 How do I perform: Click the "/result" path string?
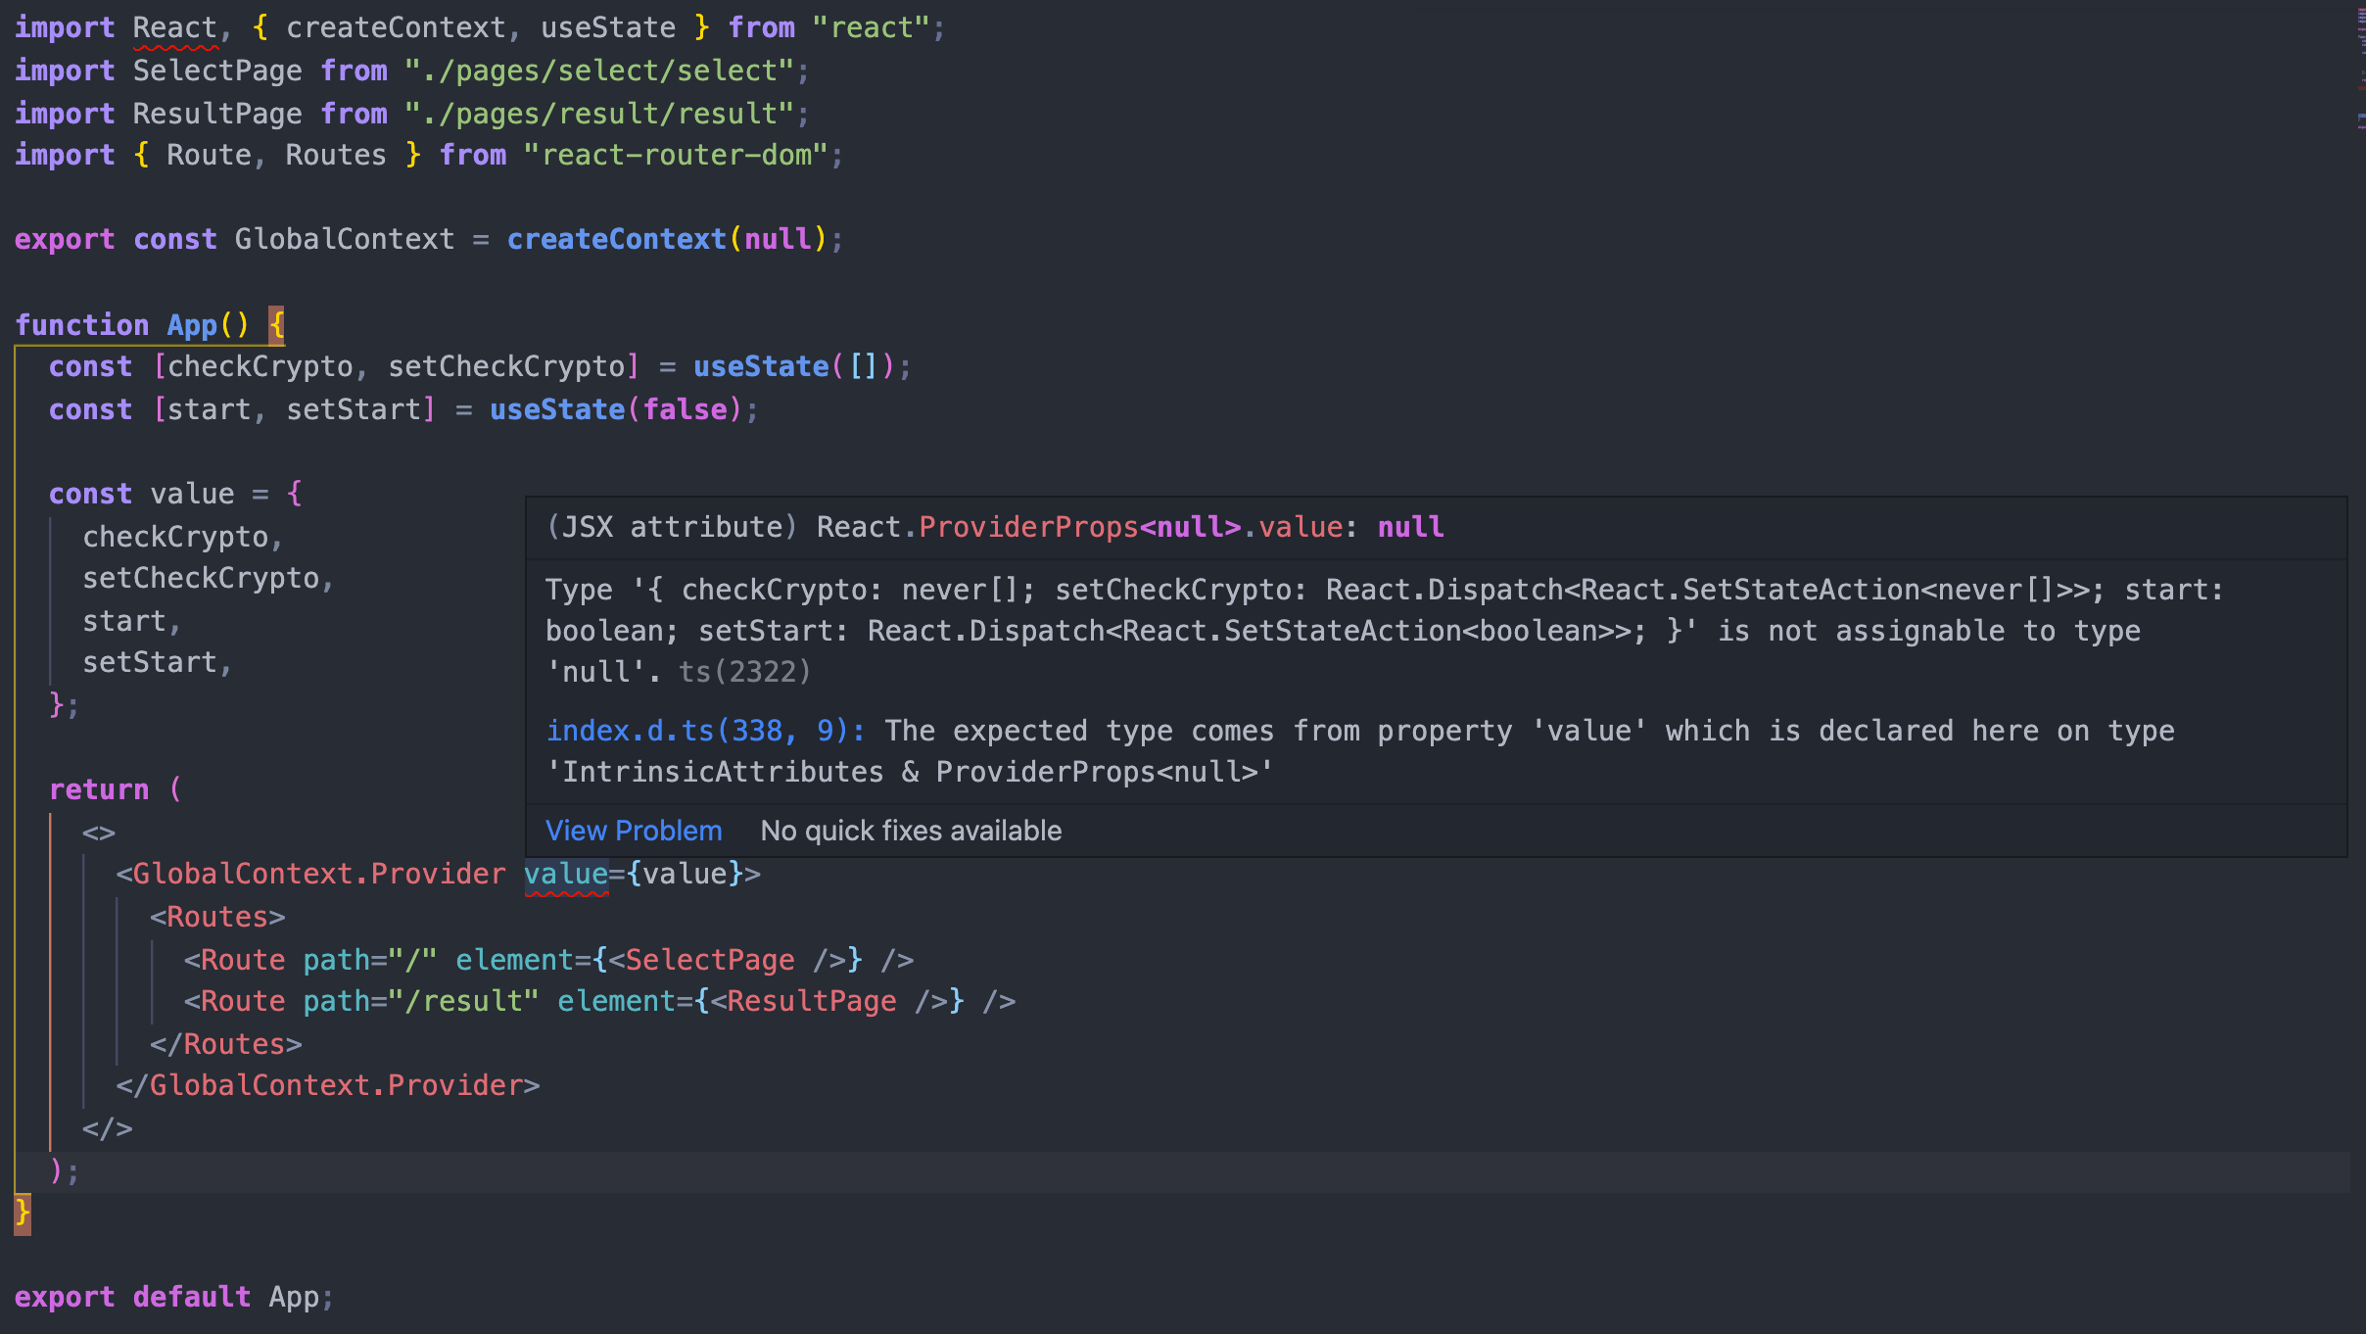[x=463, y=1001]
